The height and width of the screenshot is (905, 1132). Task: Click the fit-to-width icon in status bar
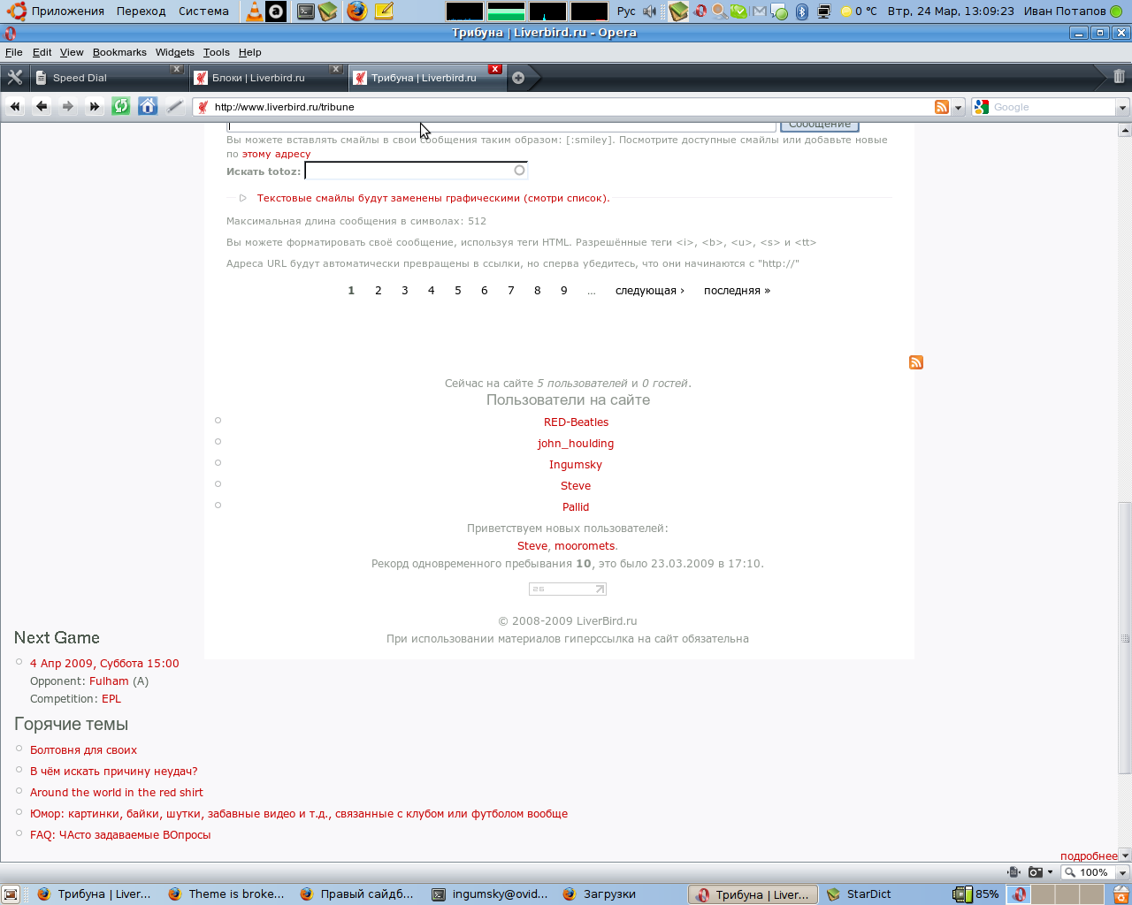pyautogui.click(x=1013, y=871)
